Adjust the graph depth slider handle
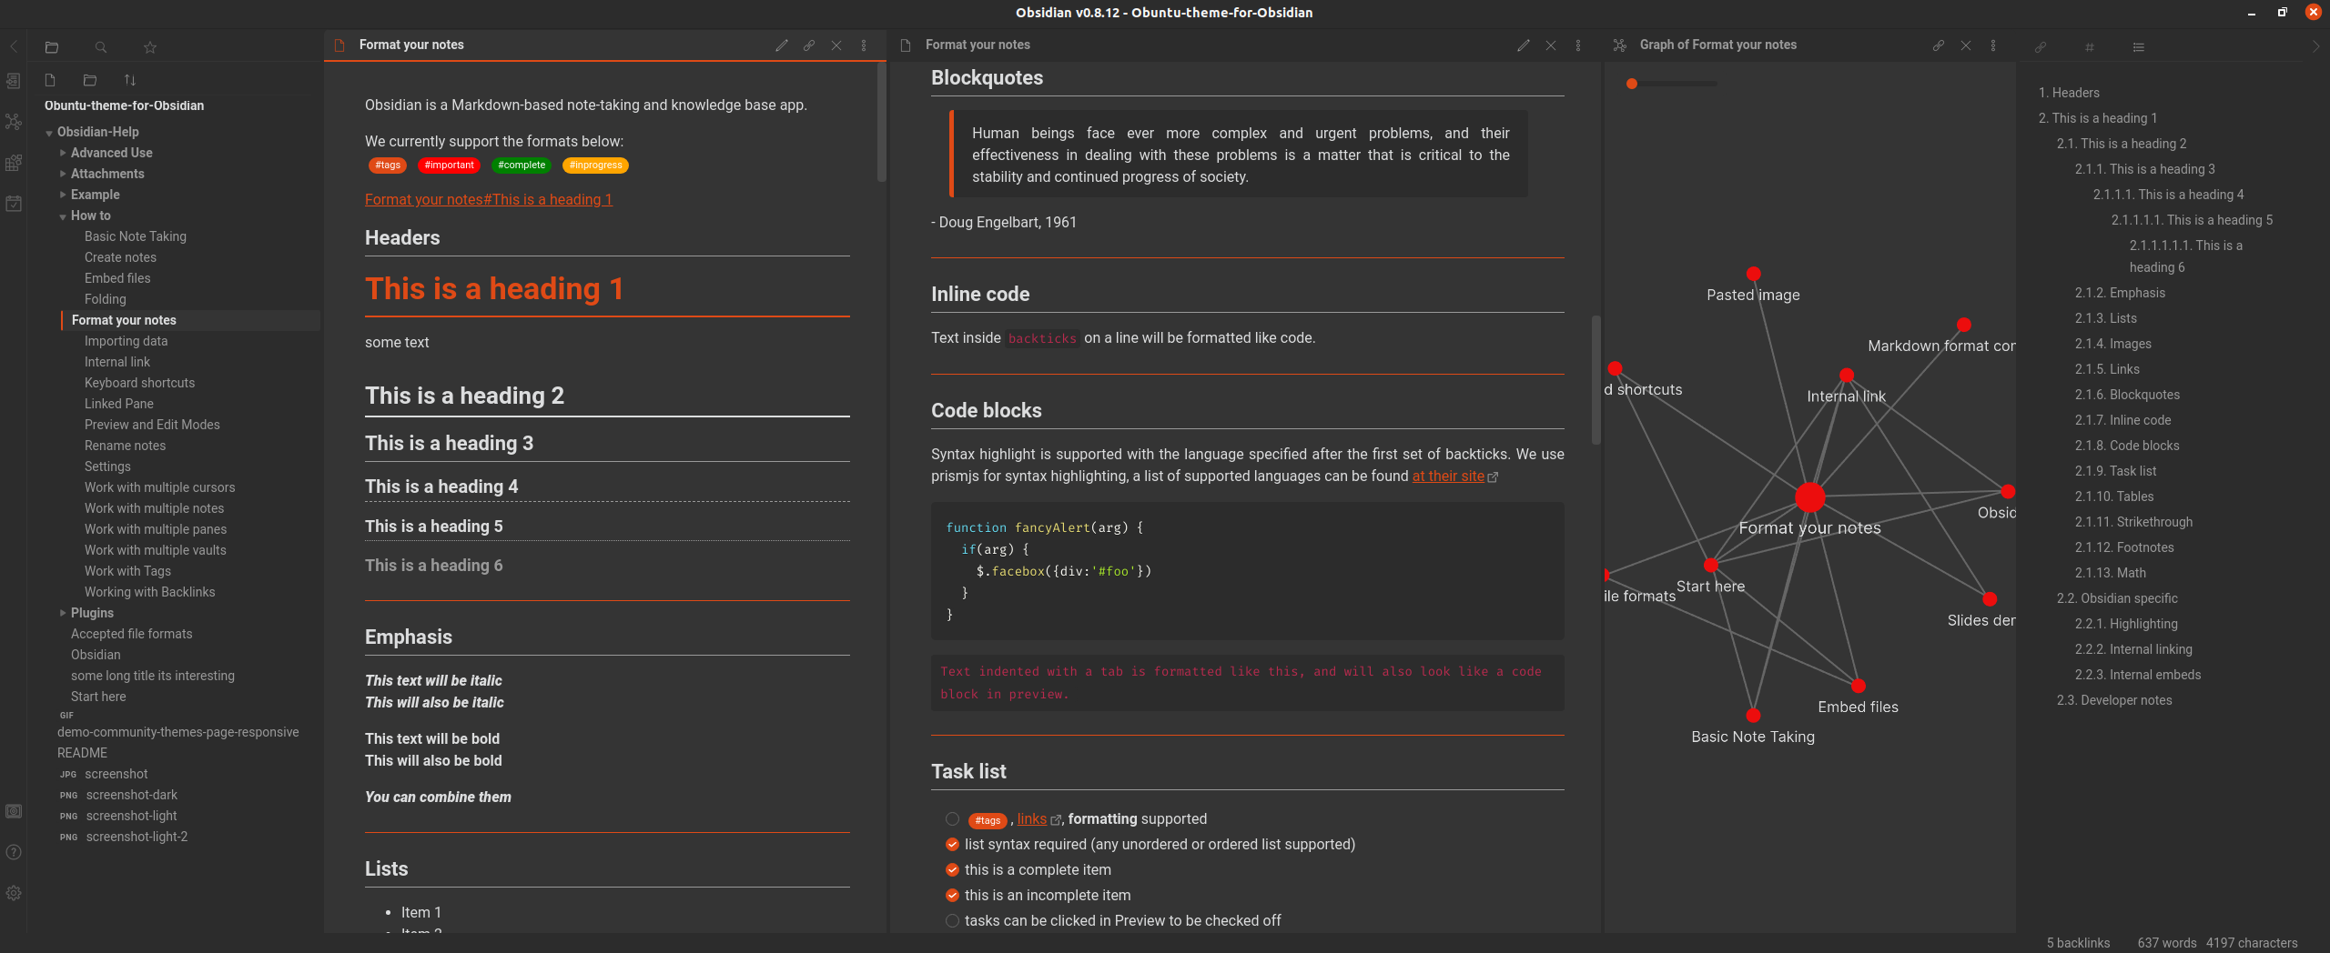 coord(1632,84)
